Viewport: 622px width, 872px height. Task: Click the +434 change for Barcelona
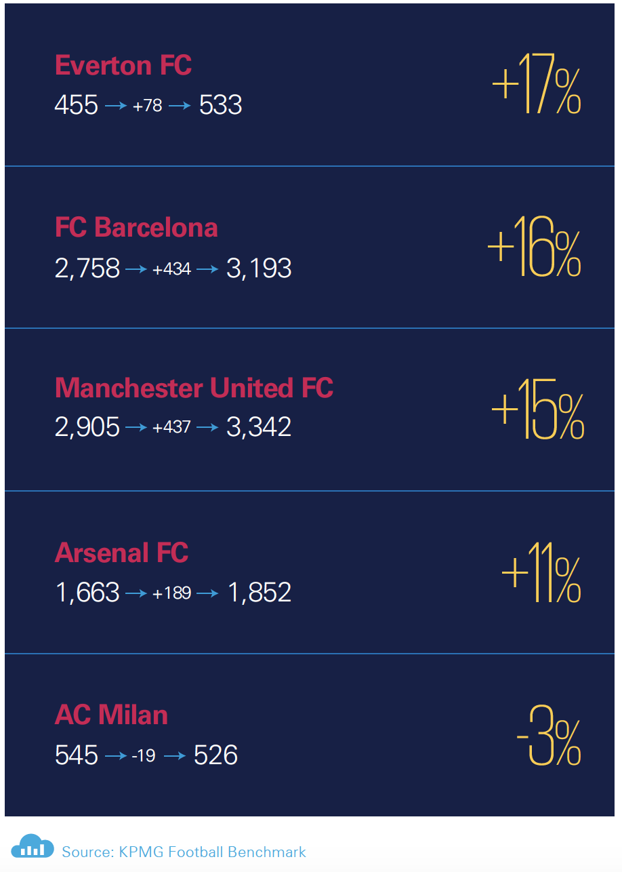click(172, 269)
